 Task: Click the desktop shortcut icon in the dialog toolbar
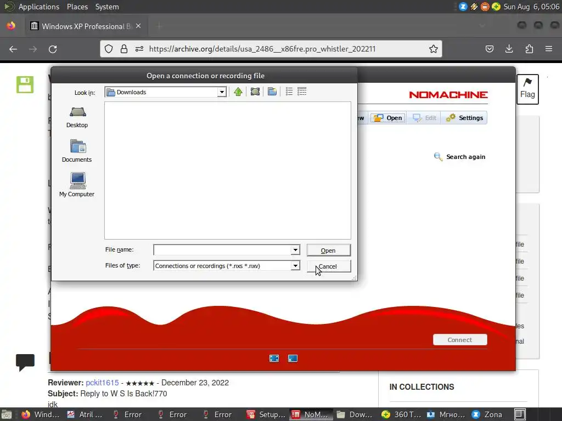pyautogui.click(x=255, y=92)
